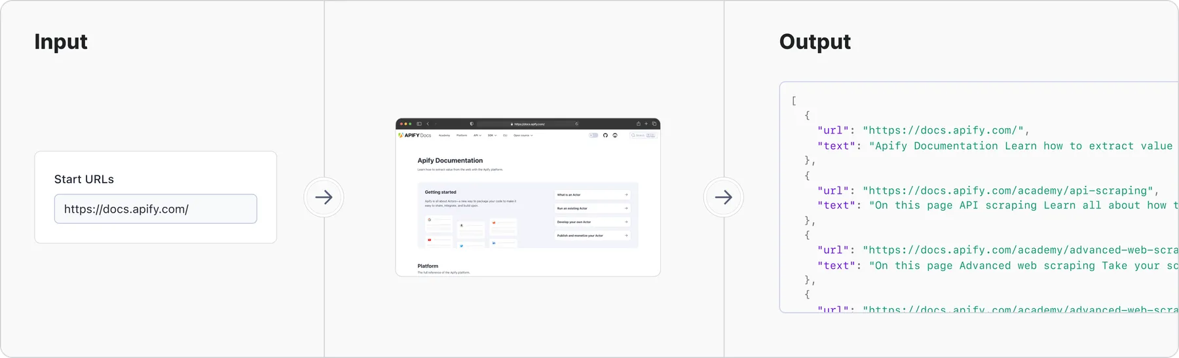
Task: Open the Platform nav item
Action: pyautogui.click(x=462, y=135)
